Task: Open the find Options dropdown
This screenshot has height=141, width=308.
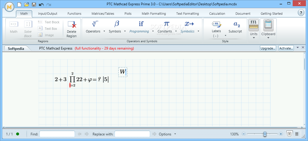Action: 167,134
